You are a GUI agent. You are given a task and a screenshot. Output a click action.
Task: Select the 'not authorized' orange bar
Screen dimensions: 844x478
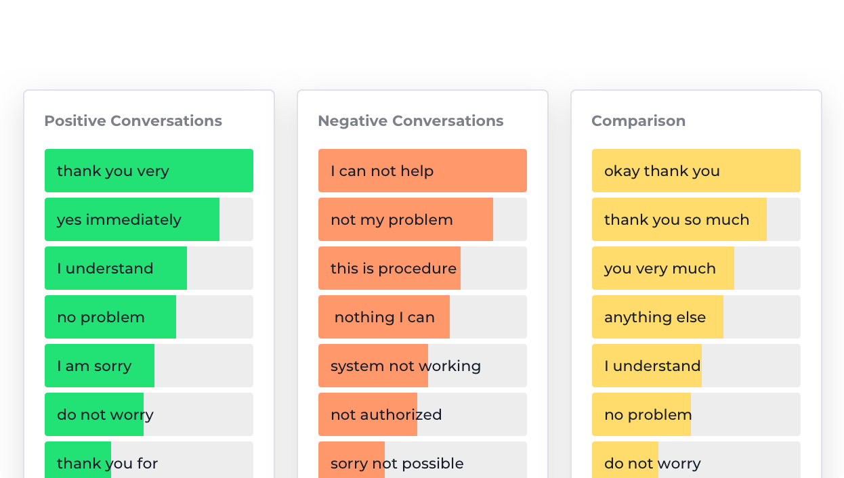tap(423, 414)
